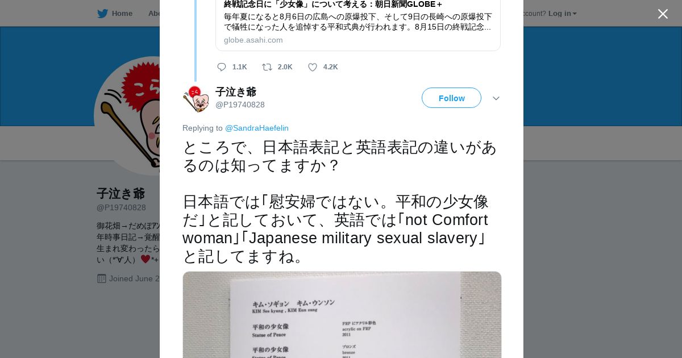Image resolution: width=682 pixels, height=358 pixels.
Task: Click the retweet arrows icon
Action: pyautogui.click(x=267, y=67)
